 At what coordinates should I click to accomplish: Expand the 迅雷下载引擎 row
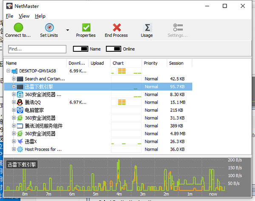click(x=14, y=87)
